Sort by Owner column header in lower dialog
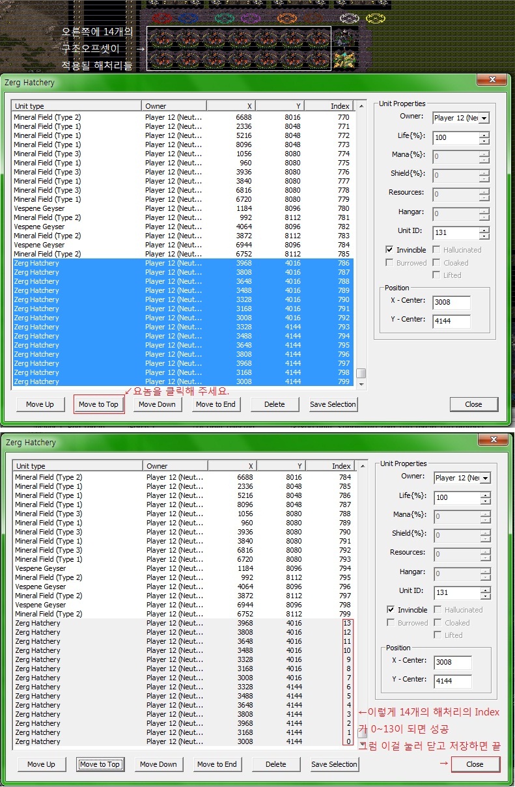The image size is (515, 787). click(x=175, y=466)
